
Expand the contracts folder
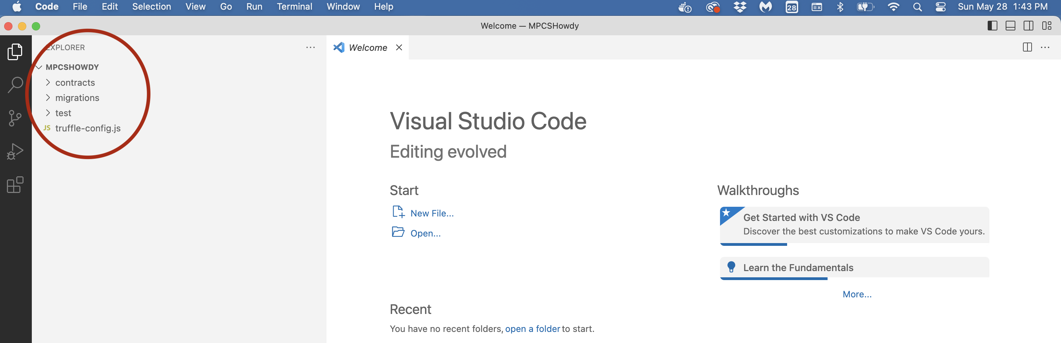75,83
